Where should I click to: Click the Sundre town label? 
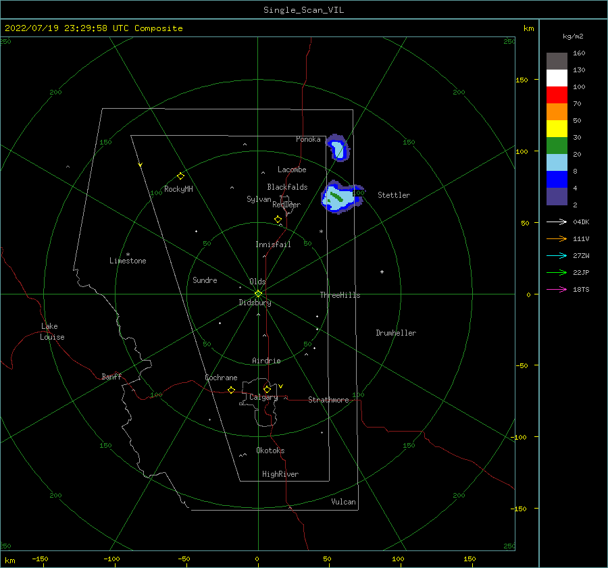pyautogui.click(x=205, y=280)
